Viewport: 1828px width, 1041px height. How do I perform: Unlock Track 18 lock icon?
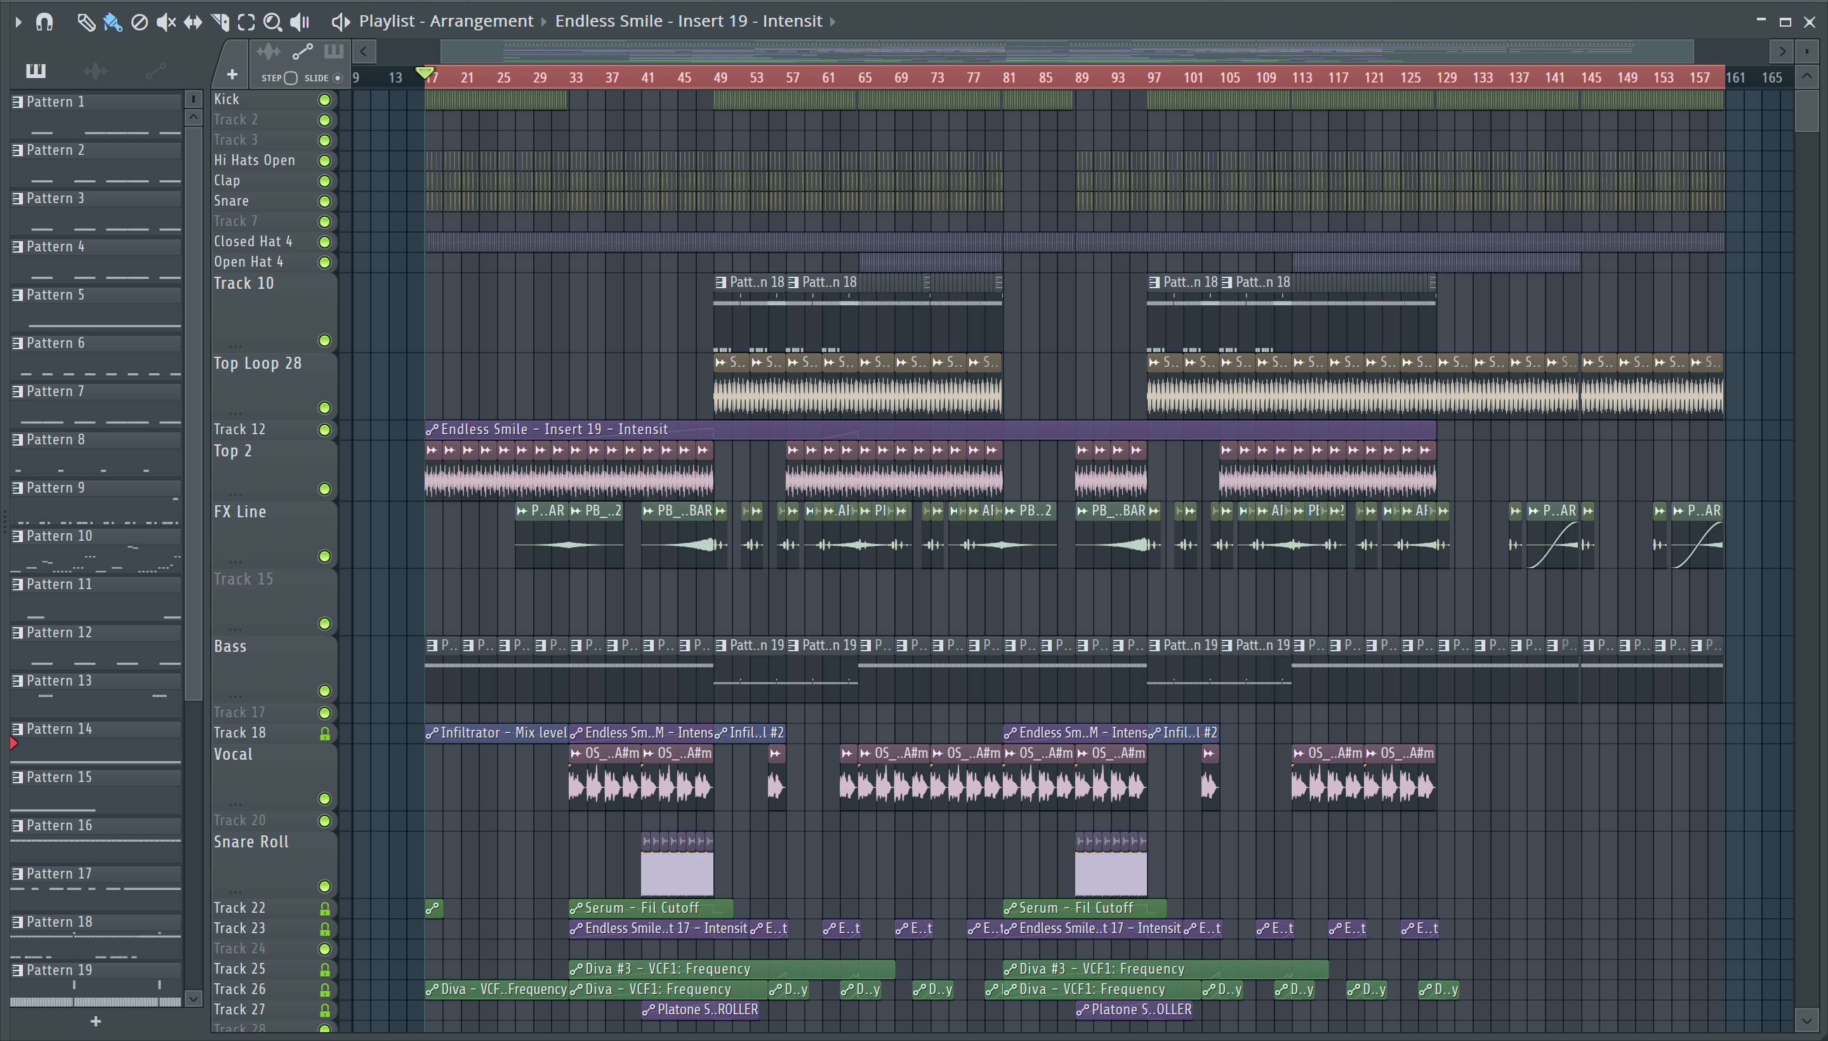[324, 734]
